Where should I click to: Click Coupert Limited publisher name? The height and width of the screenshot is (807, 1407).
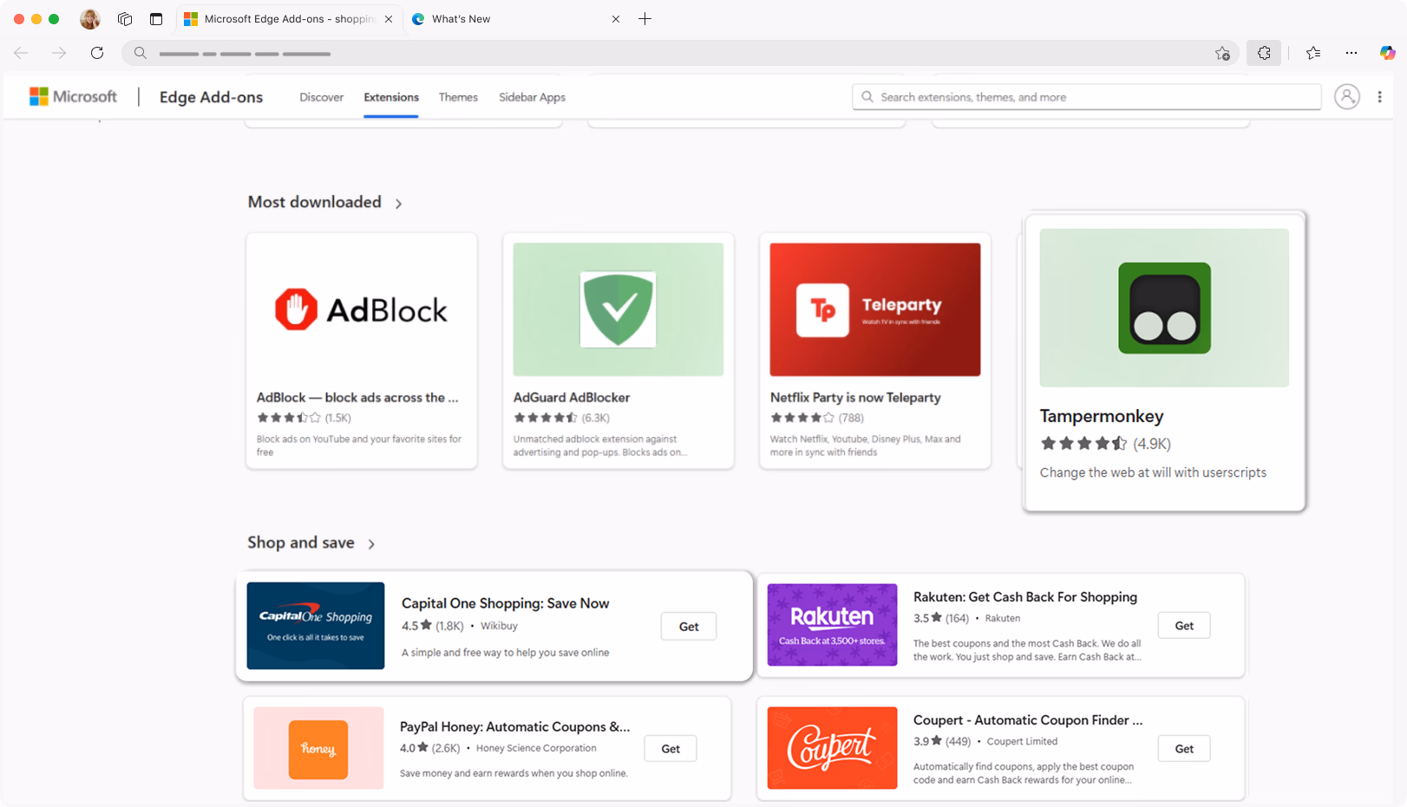point(1022,741)
